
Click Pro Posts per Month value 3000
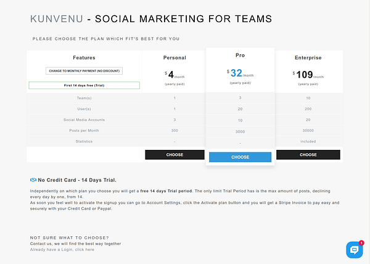(240, 131)
